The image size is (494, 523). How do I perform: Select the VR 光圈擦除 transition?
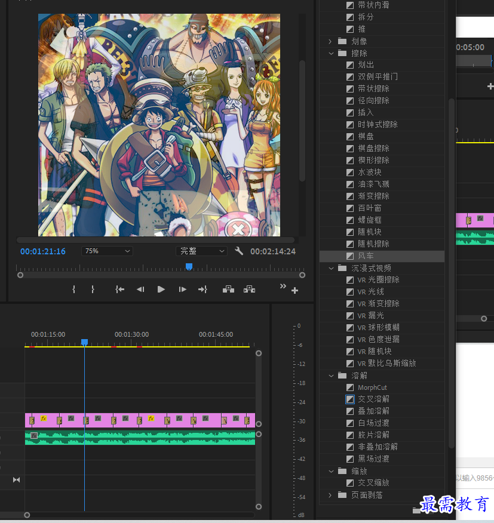pyautogui.click(x=378, y=280)
